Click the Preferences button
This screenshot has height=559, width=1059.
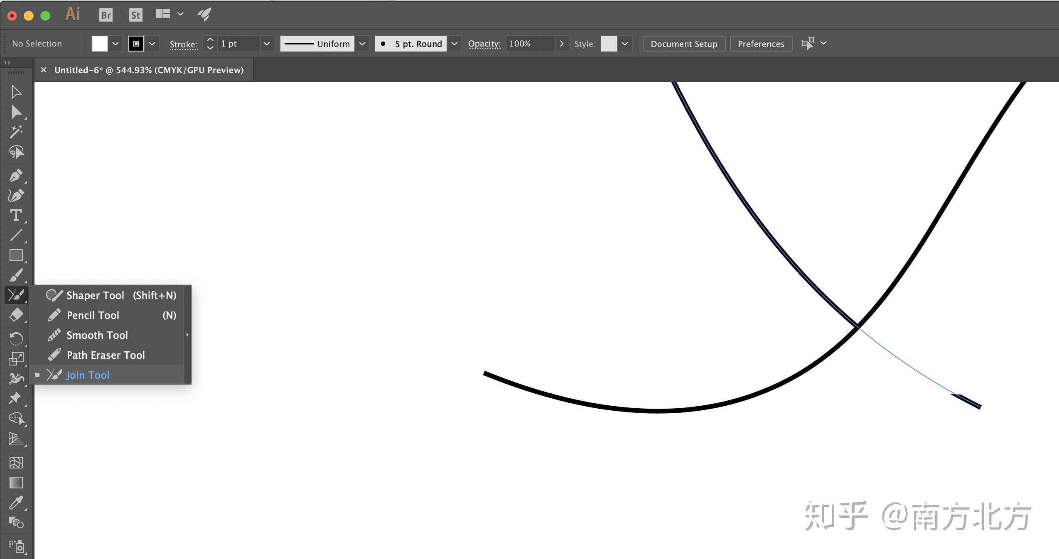(761, 43)
